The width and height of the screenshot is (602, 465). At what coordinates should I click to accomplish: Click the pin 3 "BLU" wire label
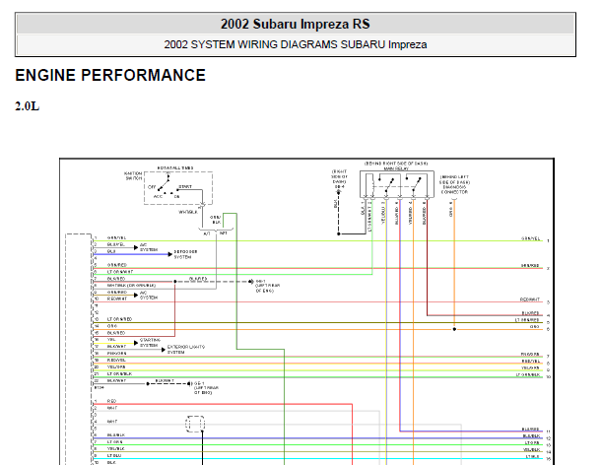111,251
